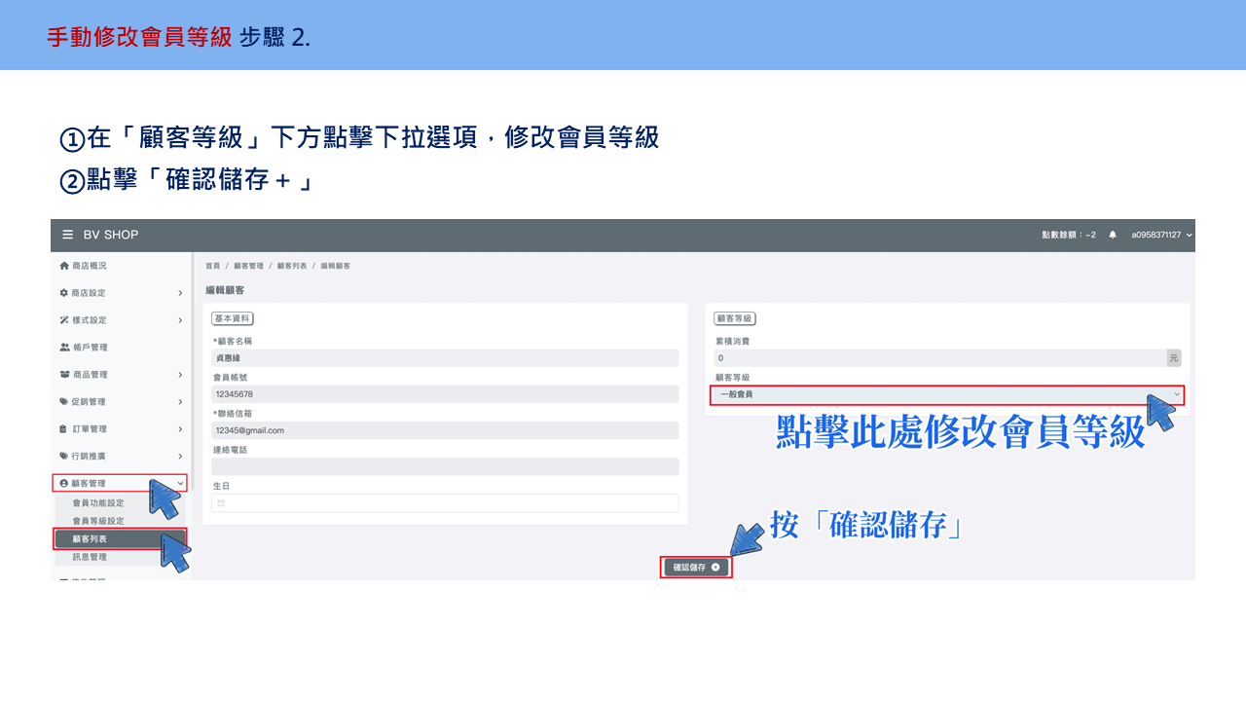Click the 會員帳號 field showing 12345678
The height and width of the screenshot is (701, 1246).
click(445, 394)
